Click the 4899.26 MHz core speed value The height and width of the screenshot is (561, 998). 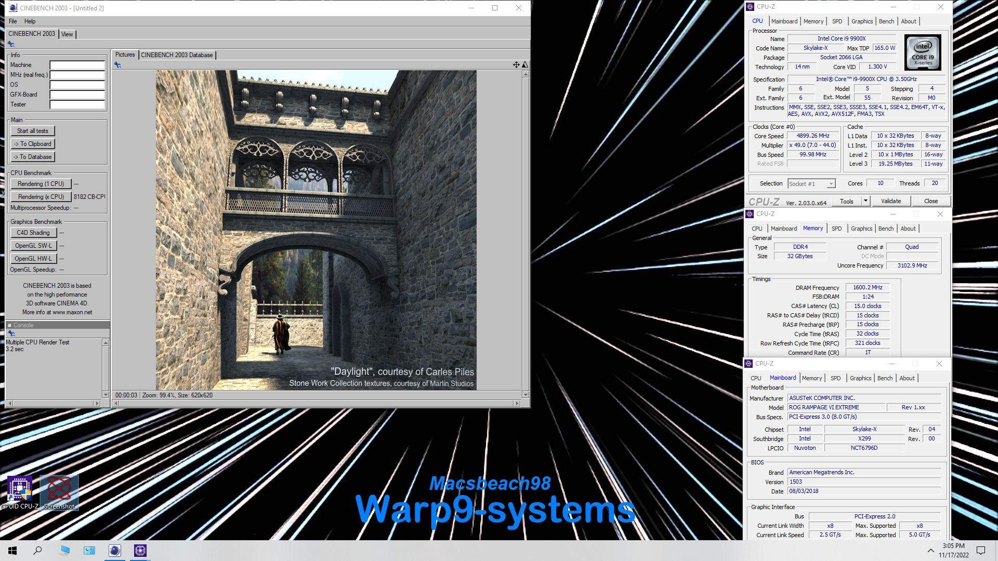click(x=813, y=136)
